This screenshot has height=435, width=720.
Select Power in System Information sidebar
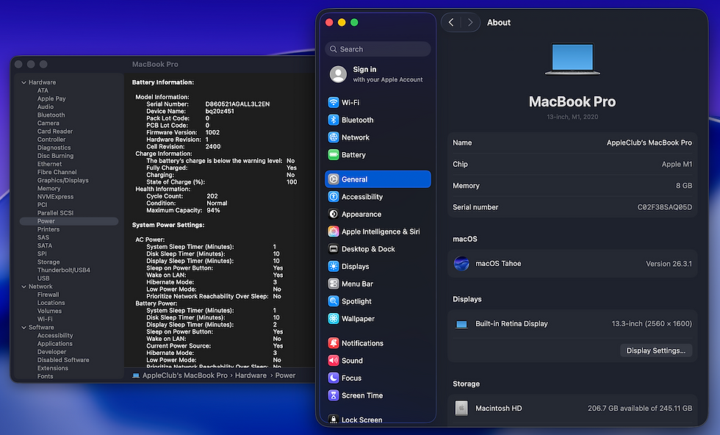point(69,221)
